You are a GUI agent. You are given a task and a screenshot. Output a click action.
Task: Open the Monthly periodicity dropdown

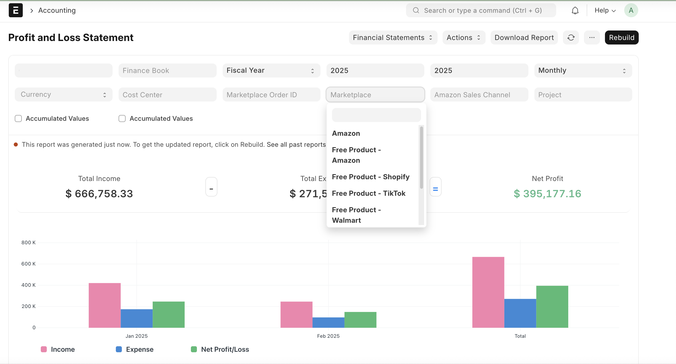click(583, 70)
